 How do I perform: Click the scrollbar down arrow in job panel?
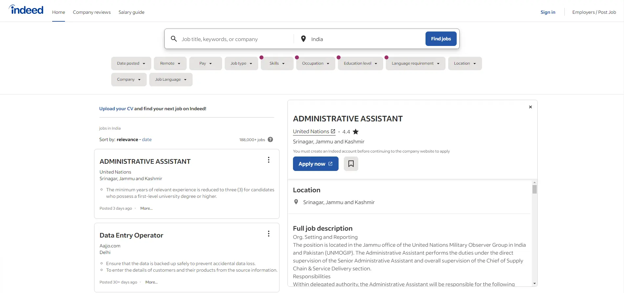point(535,283)
